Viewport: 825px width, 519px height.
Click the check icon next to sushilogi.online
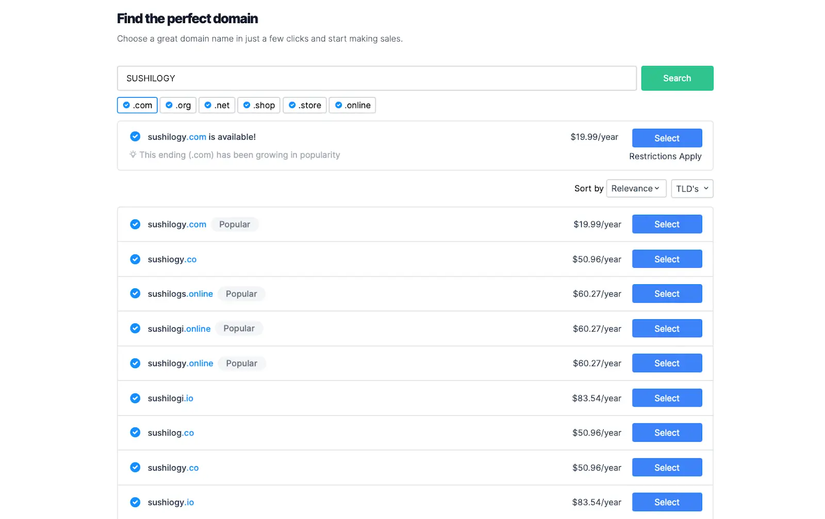click(135, 328)
